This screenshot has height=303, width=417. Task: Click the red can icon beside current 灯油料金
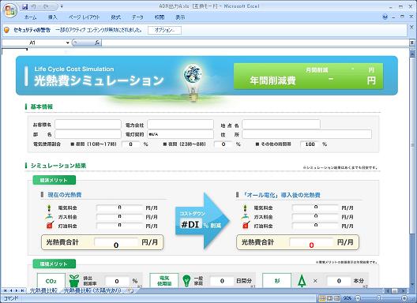pyautogui.click(x=51, y=226)
